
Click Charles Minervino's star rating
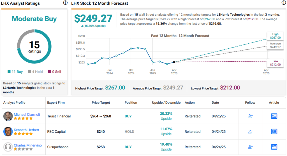23,149
